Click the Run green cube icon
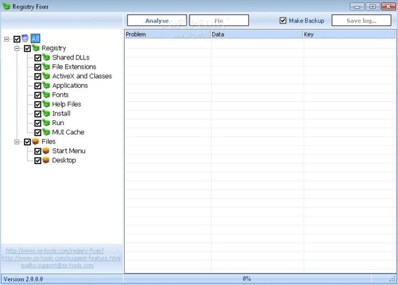Screen dimensions: 398x285 [x=46, y=123]
